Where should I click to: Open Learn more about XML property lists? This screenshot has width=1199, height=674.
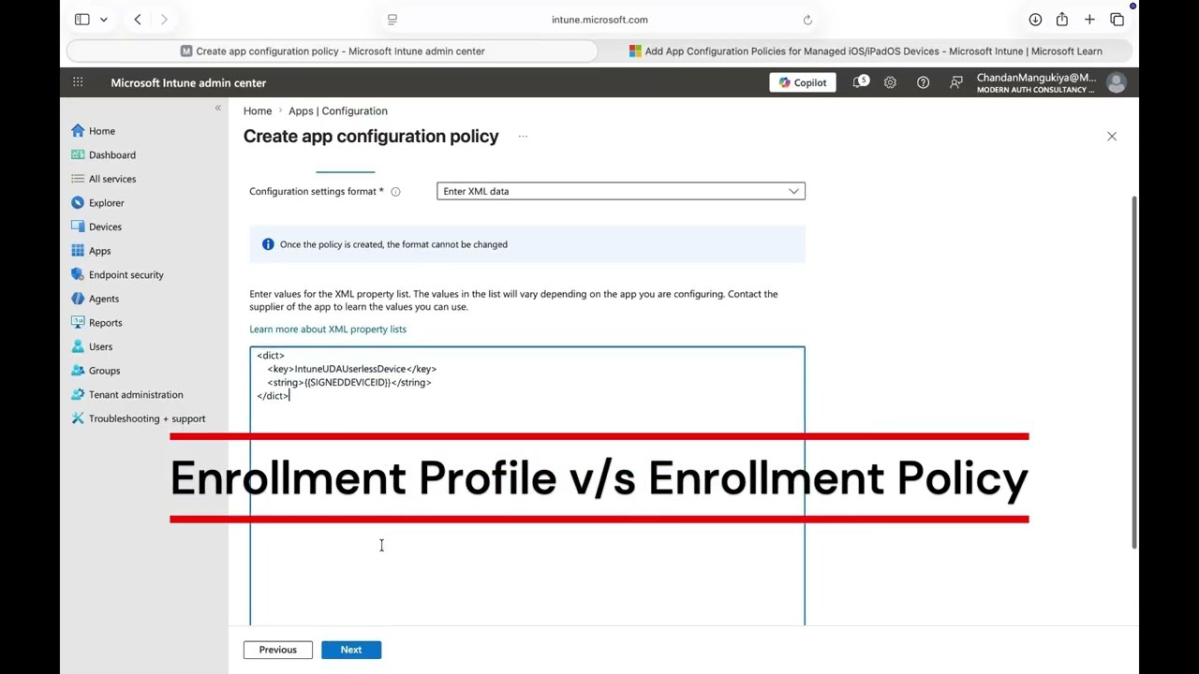(328, 330)
